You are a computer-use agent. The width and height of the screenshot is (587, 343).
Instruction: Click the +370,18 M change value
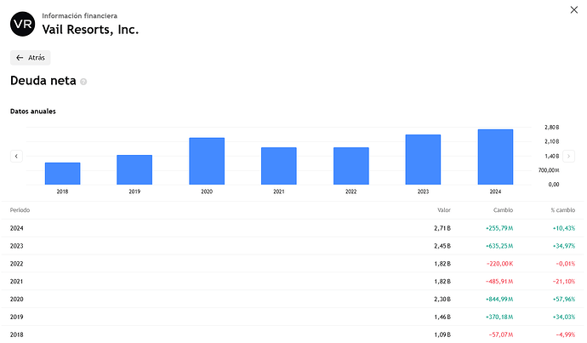(499, 317)
